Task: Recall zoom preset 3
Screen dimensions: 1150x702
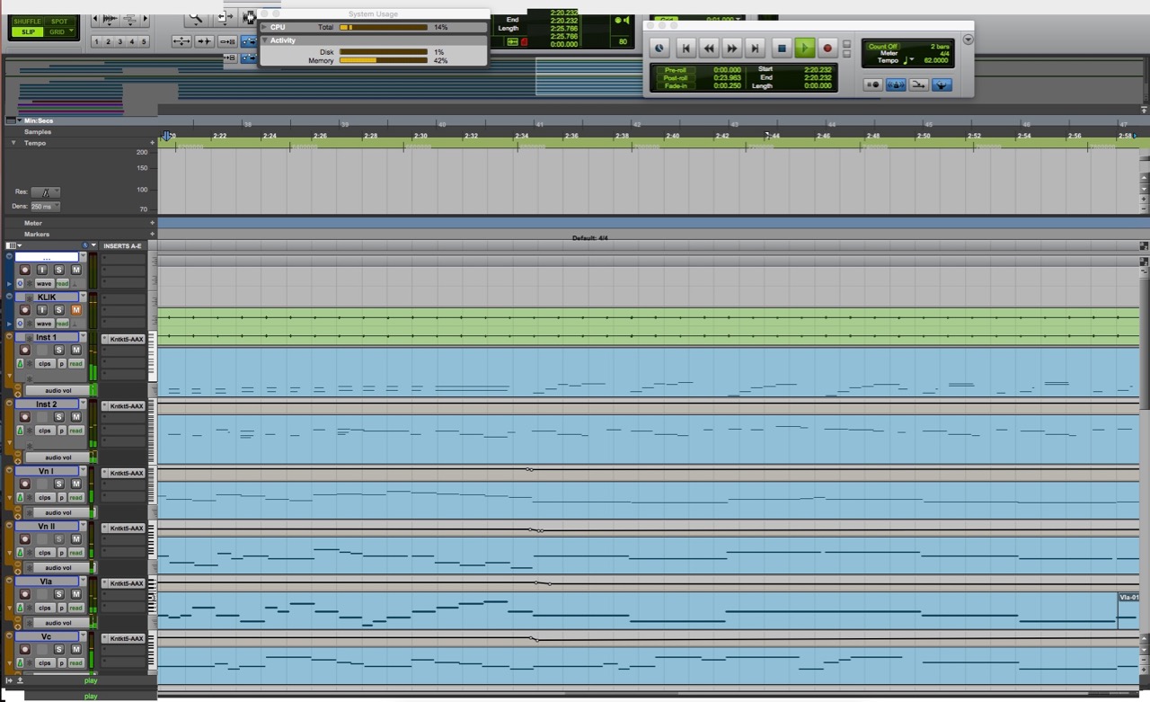Action: (x=120, y=42)
